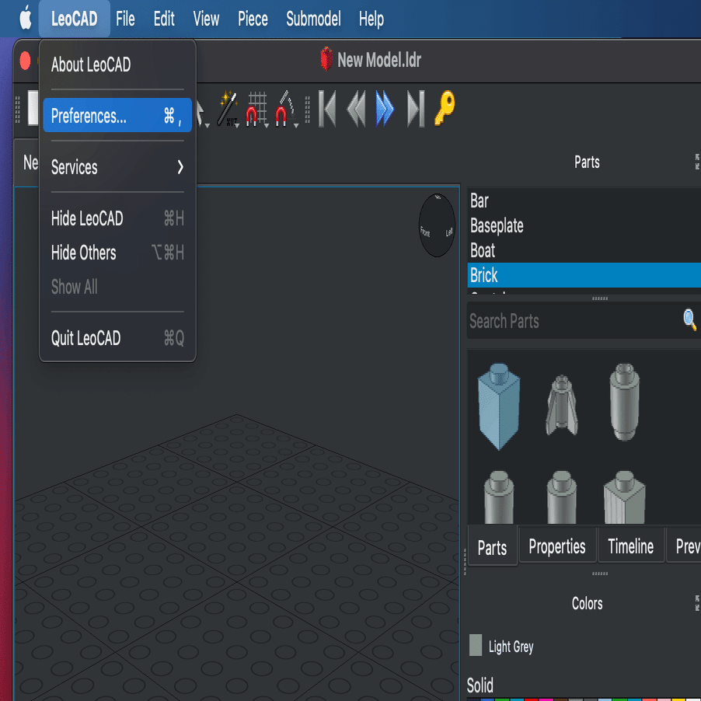Click the LeoCAD icon in the title bar
Viewport: 701px width, 701px height.
[x=326, y=59]
